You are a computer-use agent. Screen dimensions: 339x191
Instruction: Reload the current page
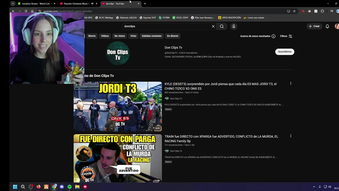point(26,11)
